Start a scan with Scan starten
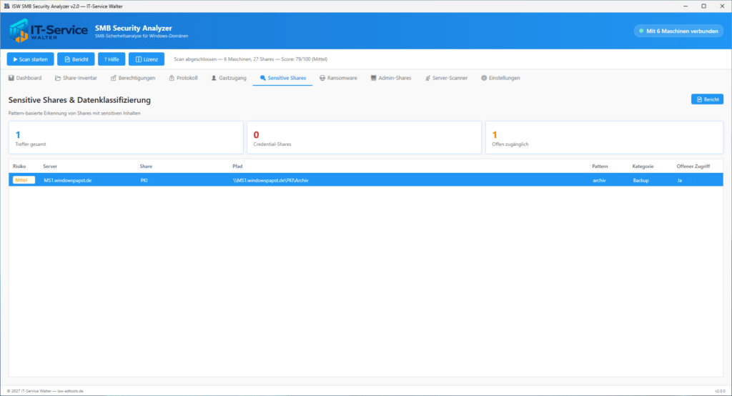Viewport: 732px width, 396px height. 30,59
